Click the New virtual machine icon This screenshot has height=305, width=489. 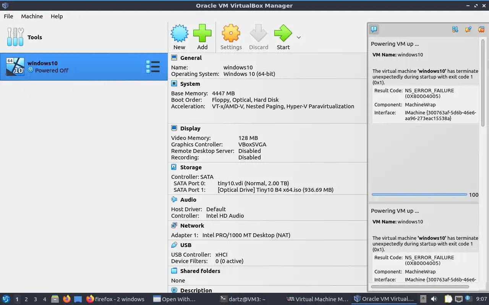click(x=179, y=34)
